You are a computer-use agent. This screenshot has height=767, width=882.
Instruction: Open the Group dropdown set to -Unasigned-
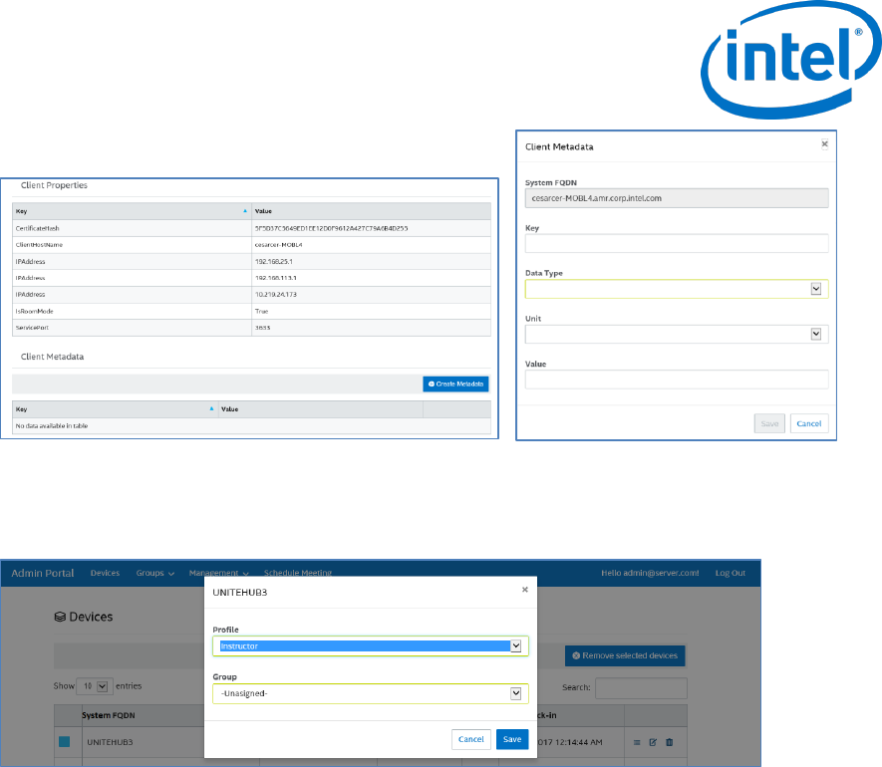(x=370, y=693)
